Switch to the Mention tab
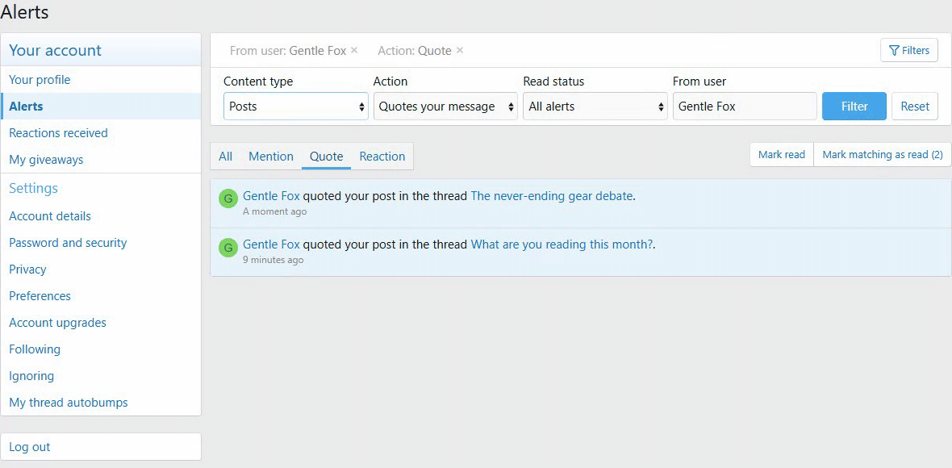 tap(271, 156)
